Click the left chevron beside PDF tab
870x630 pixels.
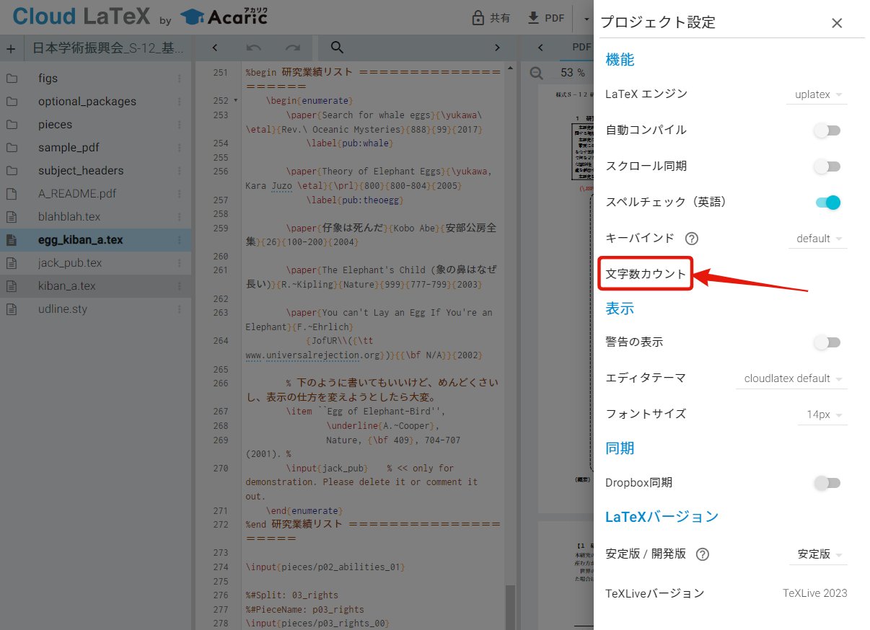tap(541, 48)
